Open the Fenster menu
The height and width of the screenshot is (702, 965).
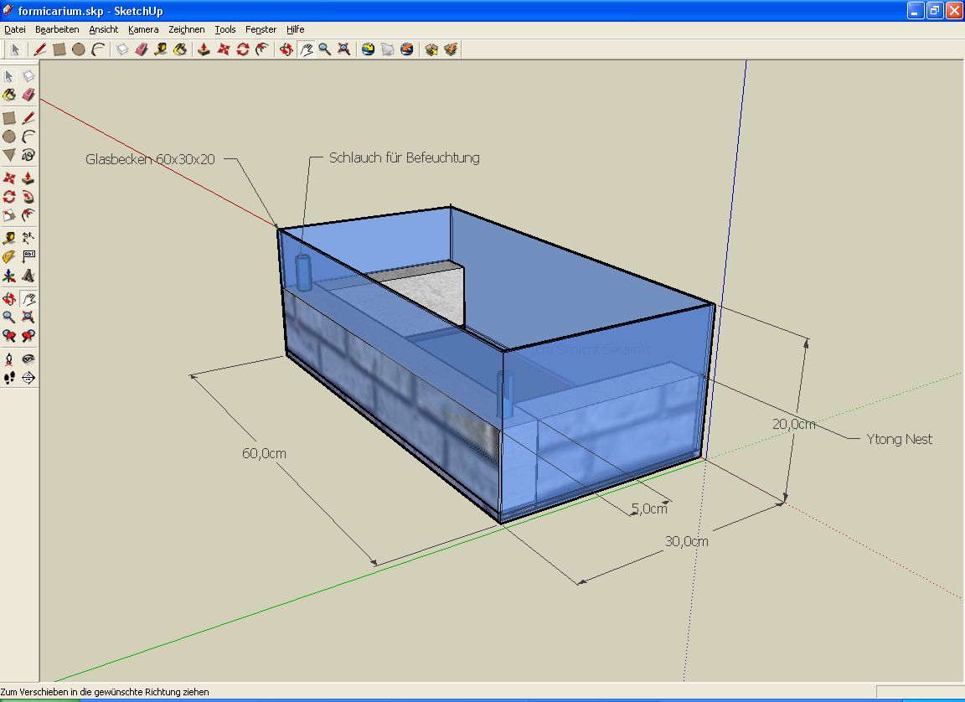pos(261,29)
